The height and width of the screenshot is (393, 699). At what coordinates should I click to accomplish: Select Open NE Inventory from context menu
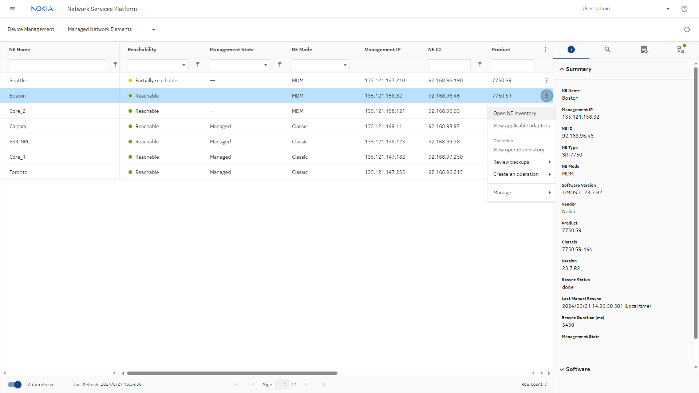514,113
